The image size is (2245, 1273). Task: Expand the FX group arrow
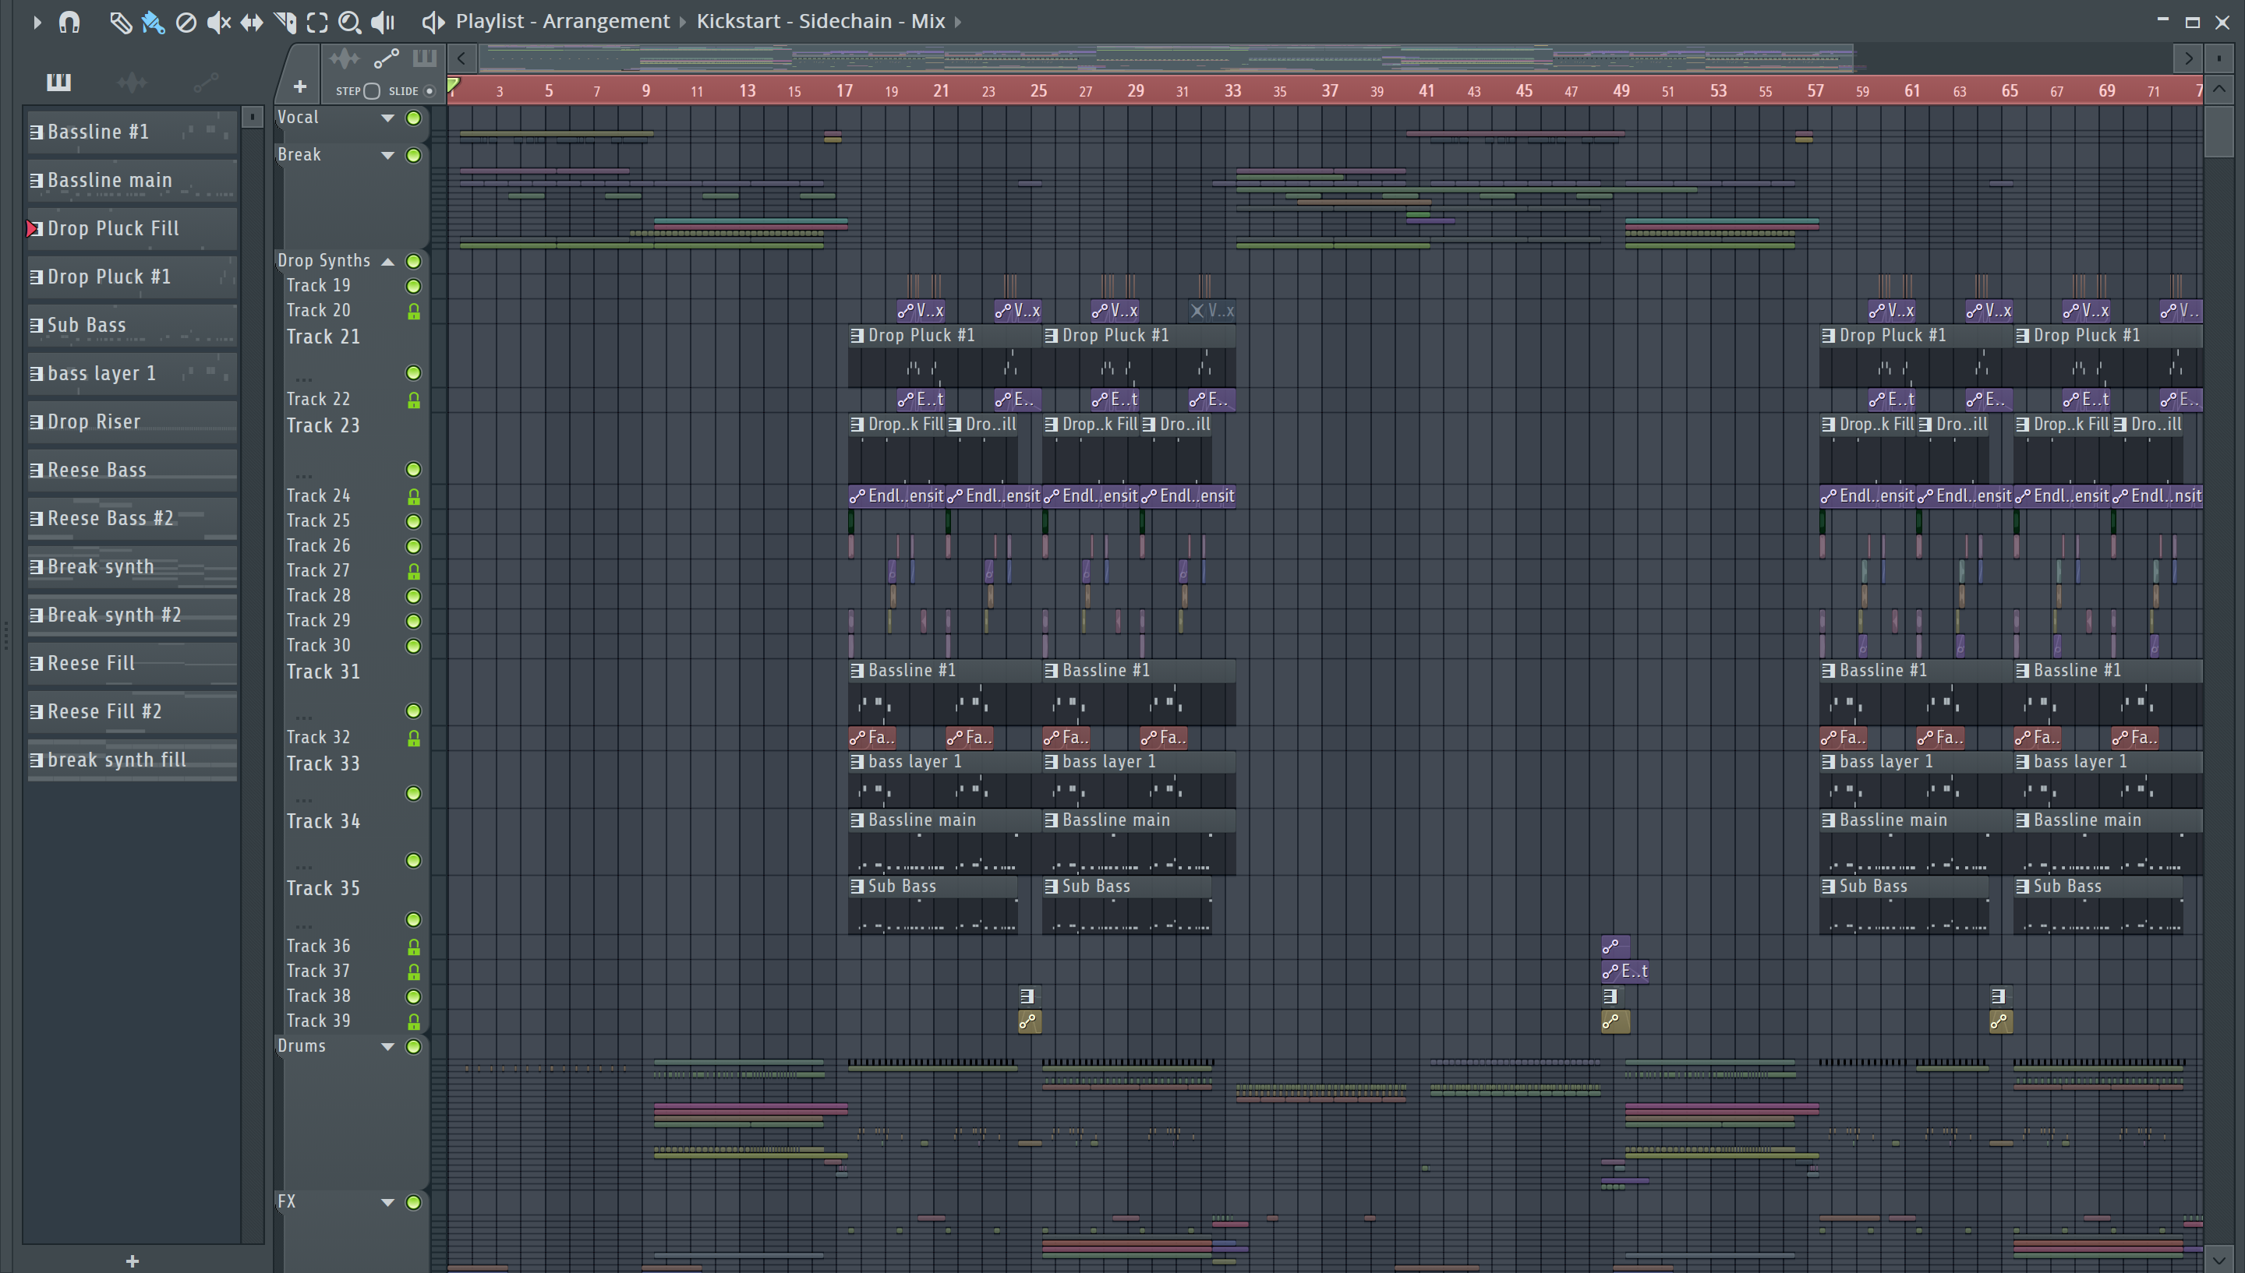(387, 1203)
